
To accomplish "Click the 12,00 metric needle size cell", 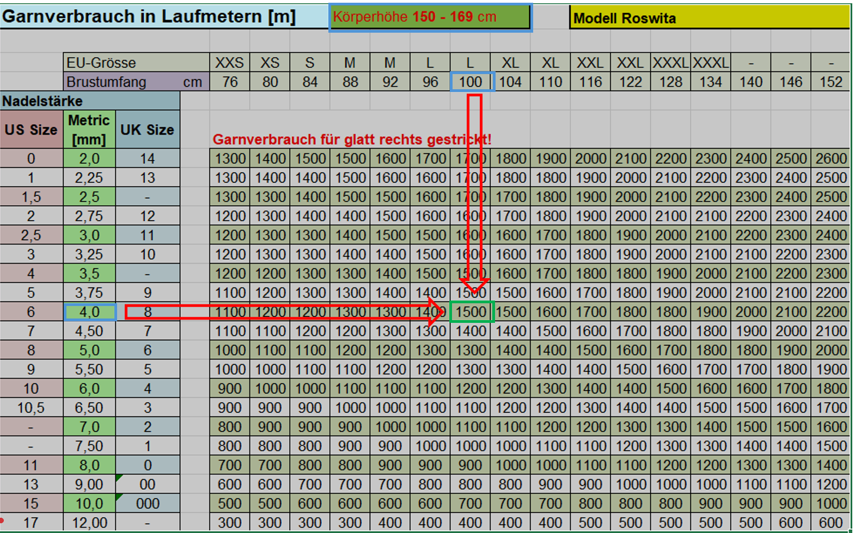I will tap(90, 523).
